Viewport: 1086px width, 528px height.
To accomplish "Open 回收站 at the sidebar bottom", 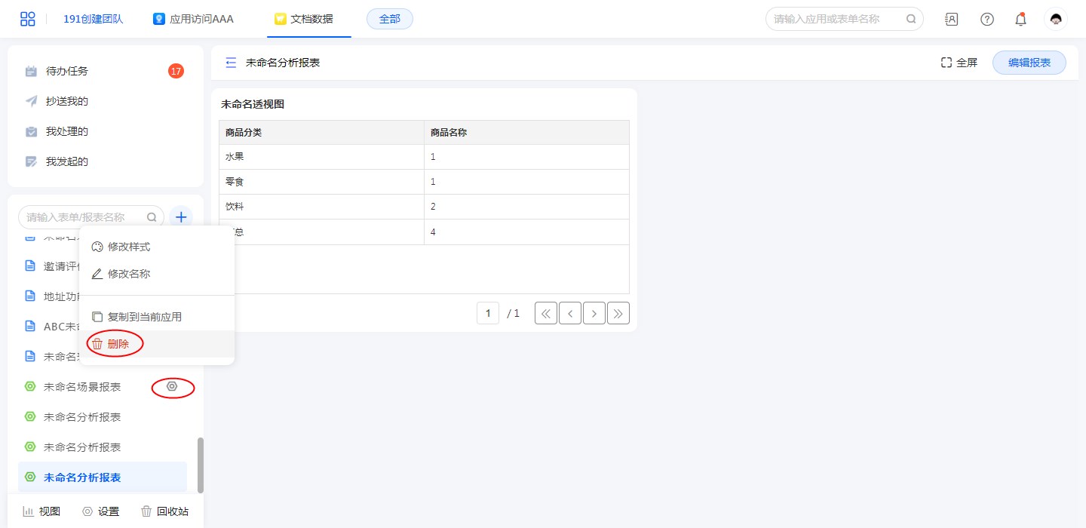I will tap(164, 511).
